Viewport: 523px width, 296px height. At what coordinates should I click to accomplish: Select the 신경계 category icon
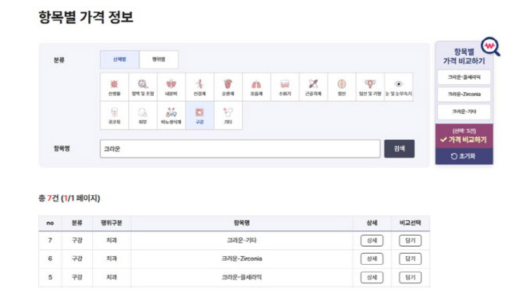pyautogui.click(x=200, y=87)
